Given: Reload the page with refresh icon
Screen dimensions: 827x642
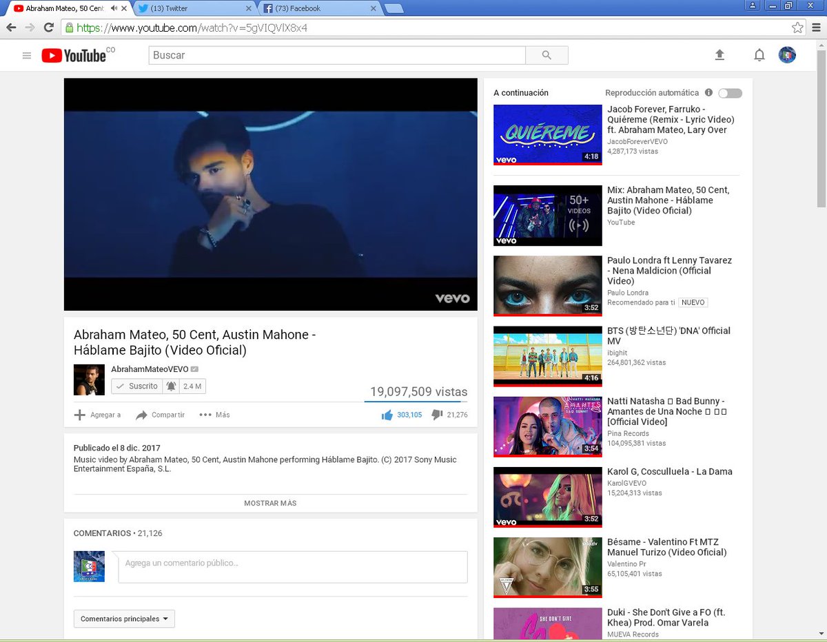Looking at the screenshot, I should 48,28.
